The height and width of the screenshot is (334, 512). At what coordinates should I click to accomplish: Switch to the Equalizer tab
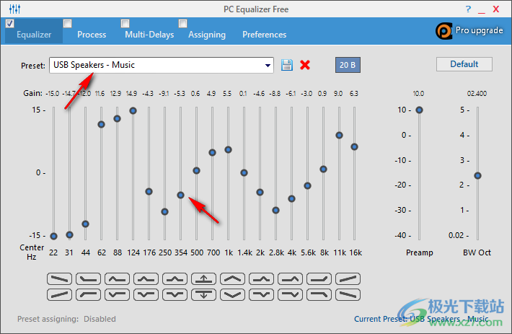[x=34, y=35]
